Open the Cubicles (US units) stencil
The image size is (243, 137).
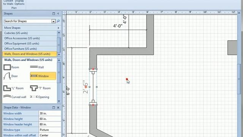point(30,33)
